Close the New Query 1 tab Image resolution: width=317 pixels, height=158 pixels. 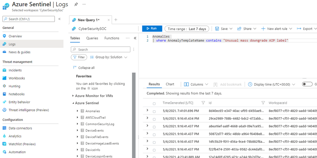[109, 20]
